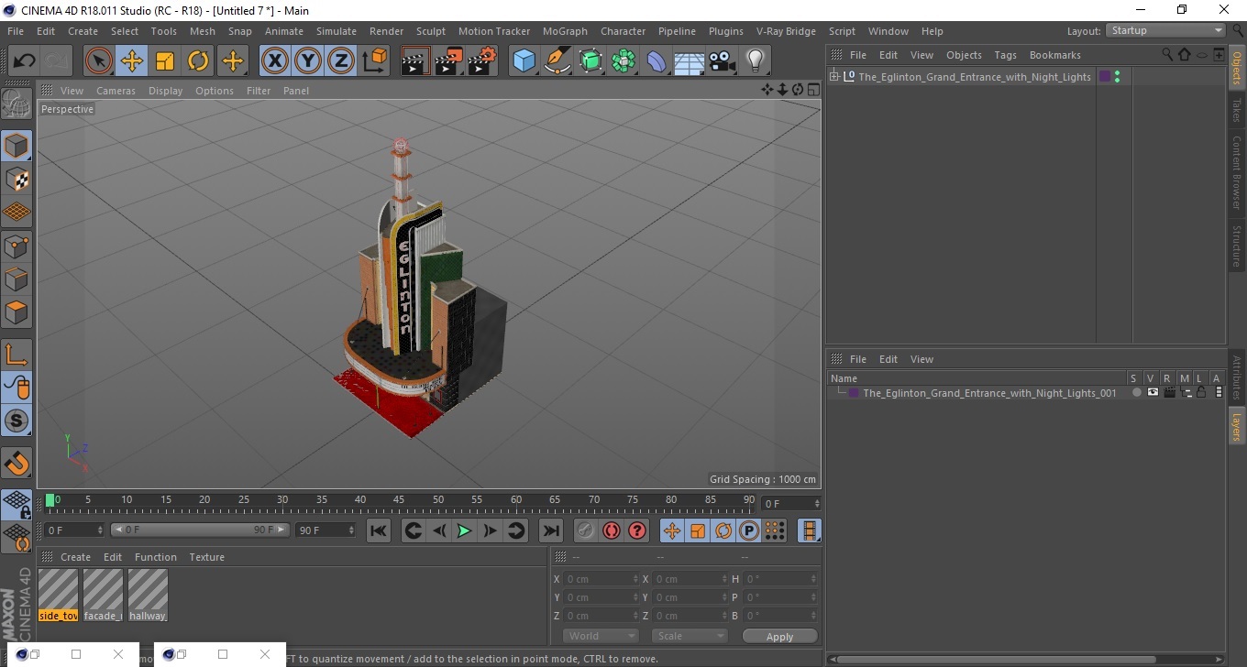Image resolution: width=1247 pixels, height=667 pixels.
Task: Toggle Snap with the S icon
Action: point(17,421)
